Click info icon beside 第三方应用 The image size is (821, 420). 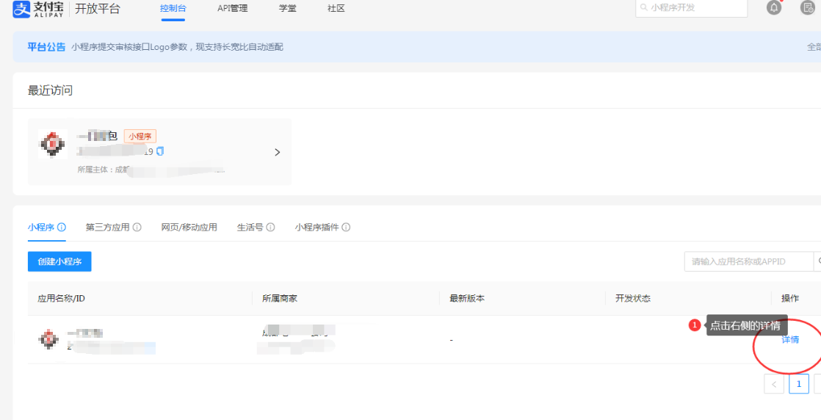tap(137, 228)
